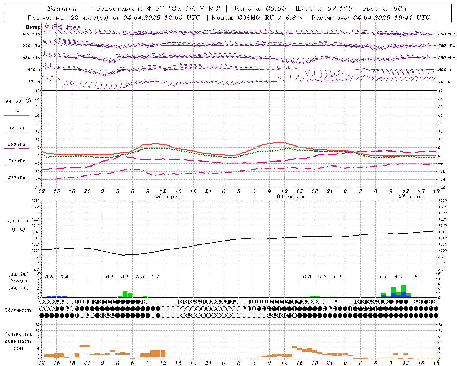This screenshot has height=366, width=457.
Task: Select the "Высота: 66м" elevation text
Action: pos(384,9)
